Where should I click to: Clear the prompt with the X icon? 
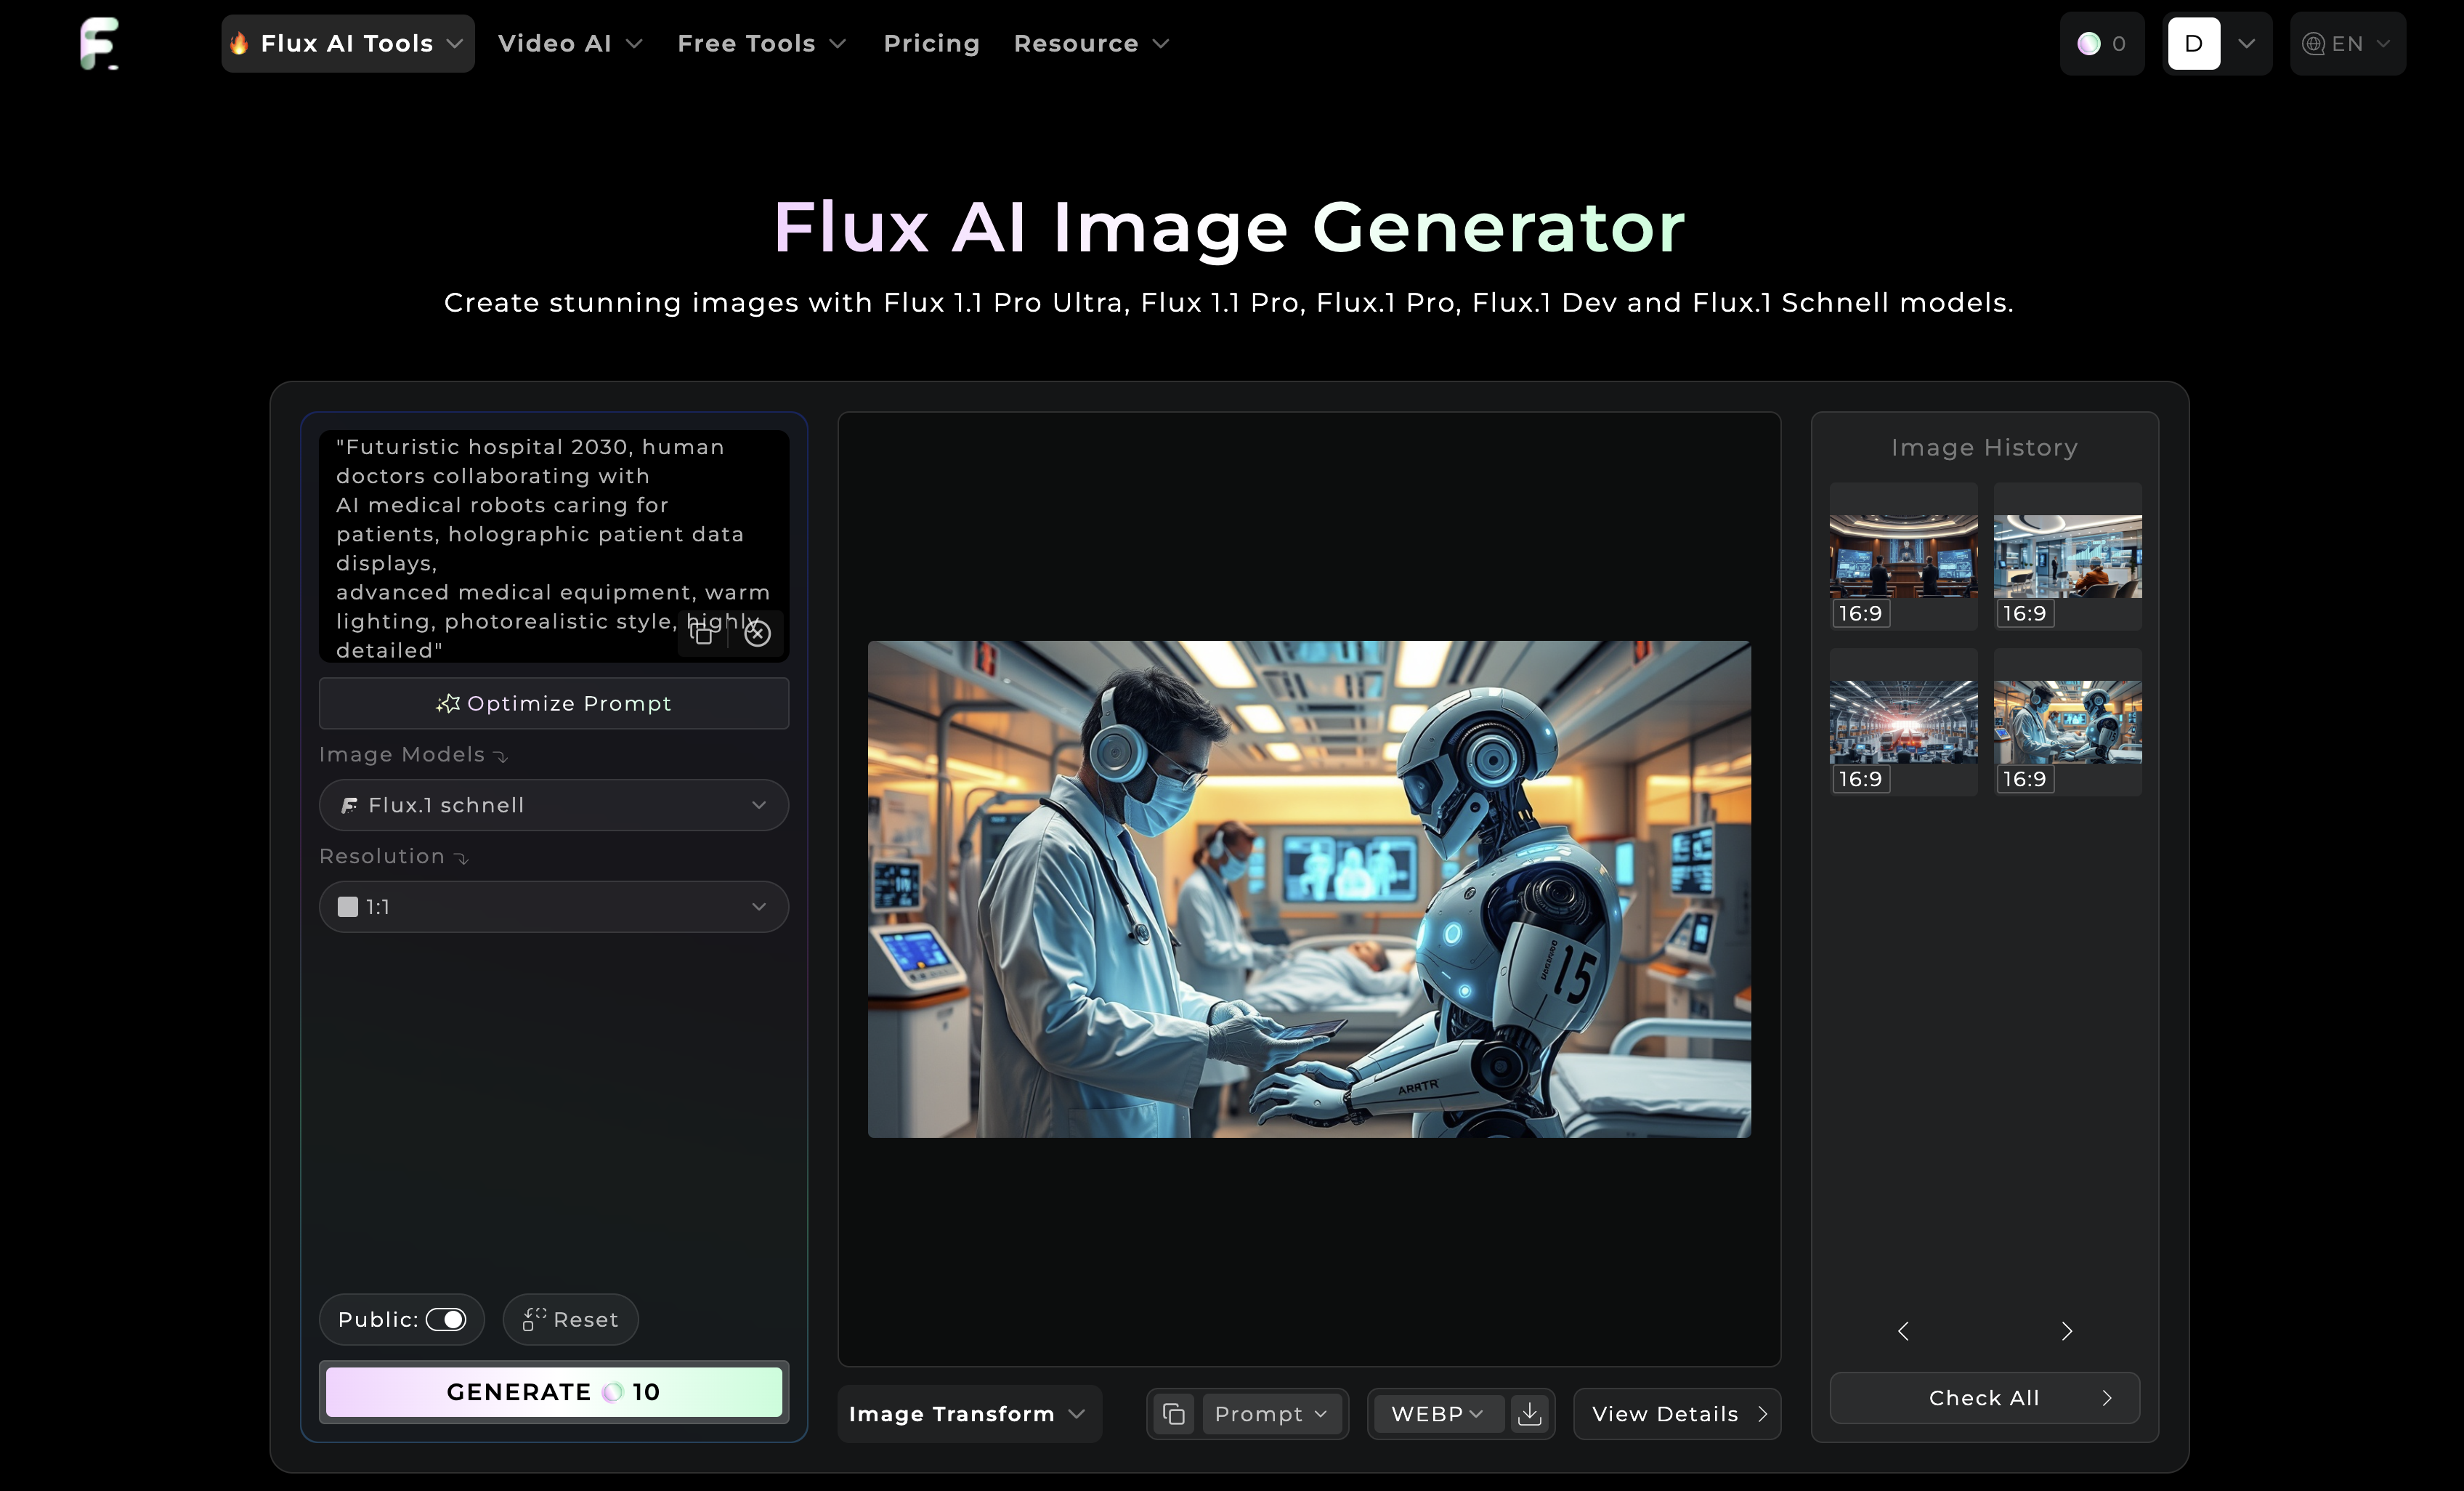click(x=758, y=633)
